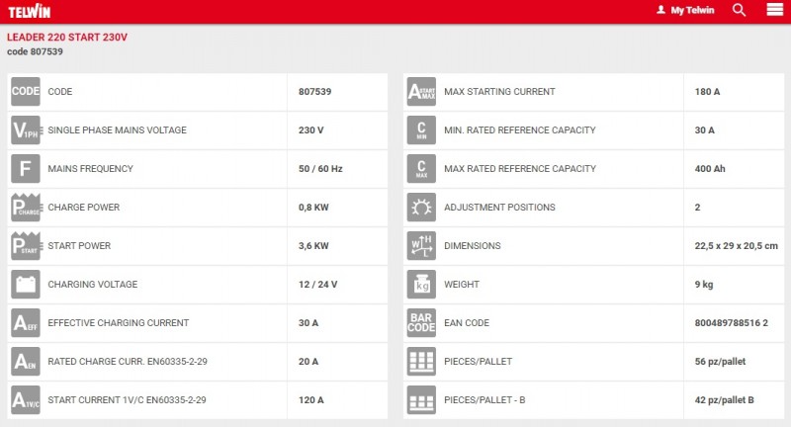
Task: Open My Telwin account link
Action: [691, 10]
